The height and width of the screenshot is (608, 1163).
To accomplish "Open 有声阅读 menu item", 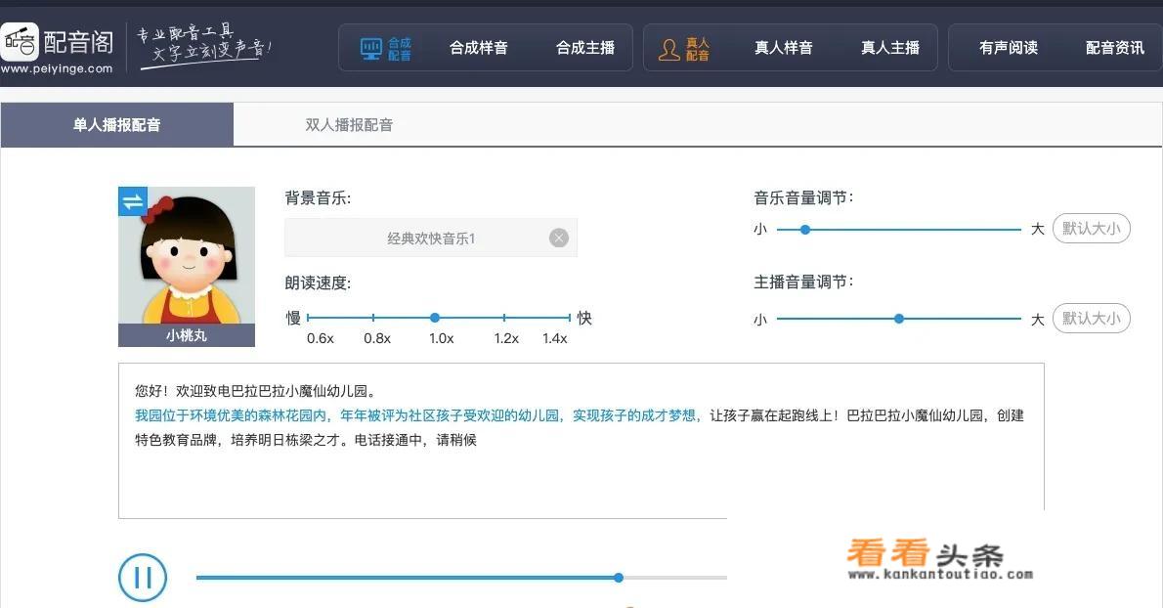I will pyautogui.click(x=1008, y=48).
